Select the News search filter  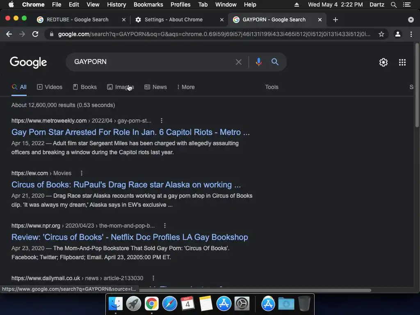point(155,87)
